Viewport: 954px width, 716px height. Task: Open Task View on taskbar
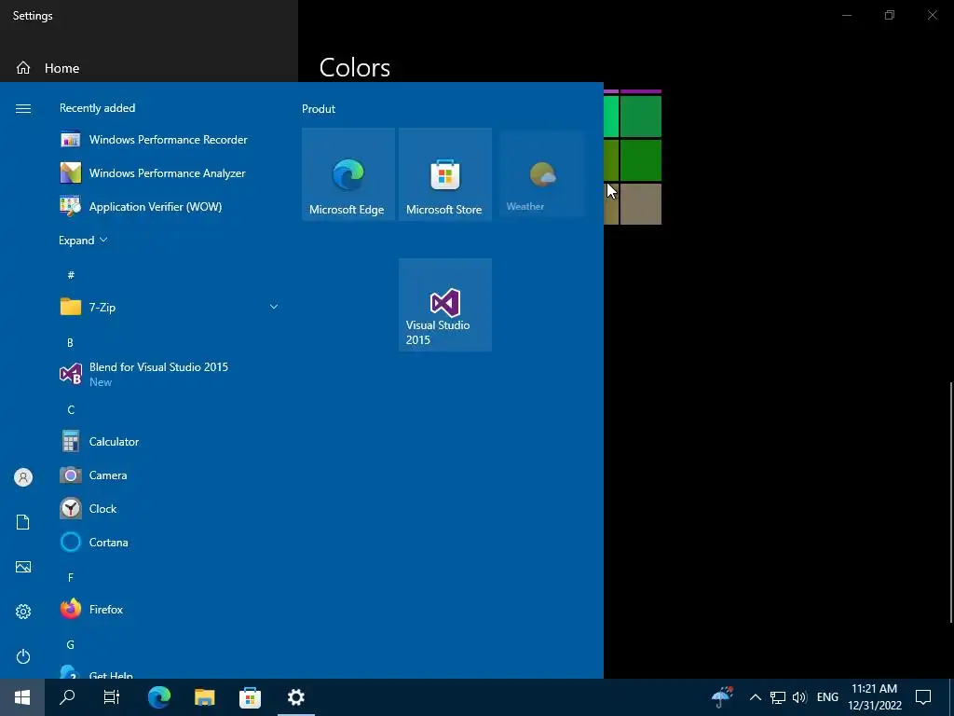coord(112,697)
